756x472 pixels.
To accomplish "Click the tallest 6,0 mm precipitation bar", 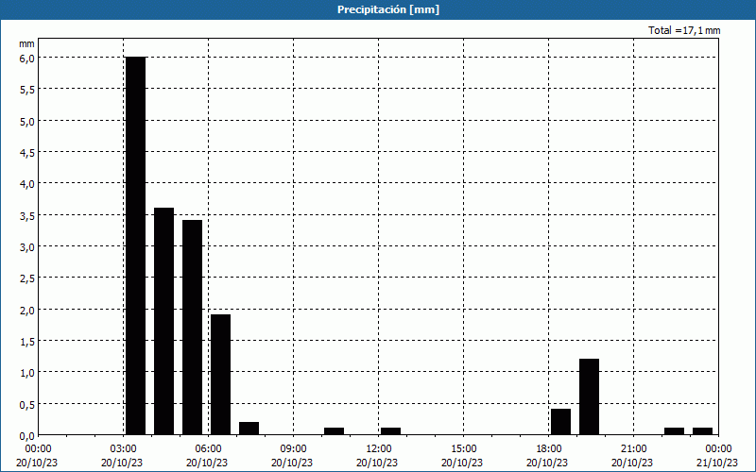I will point(135,245).
